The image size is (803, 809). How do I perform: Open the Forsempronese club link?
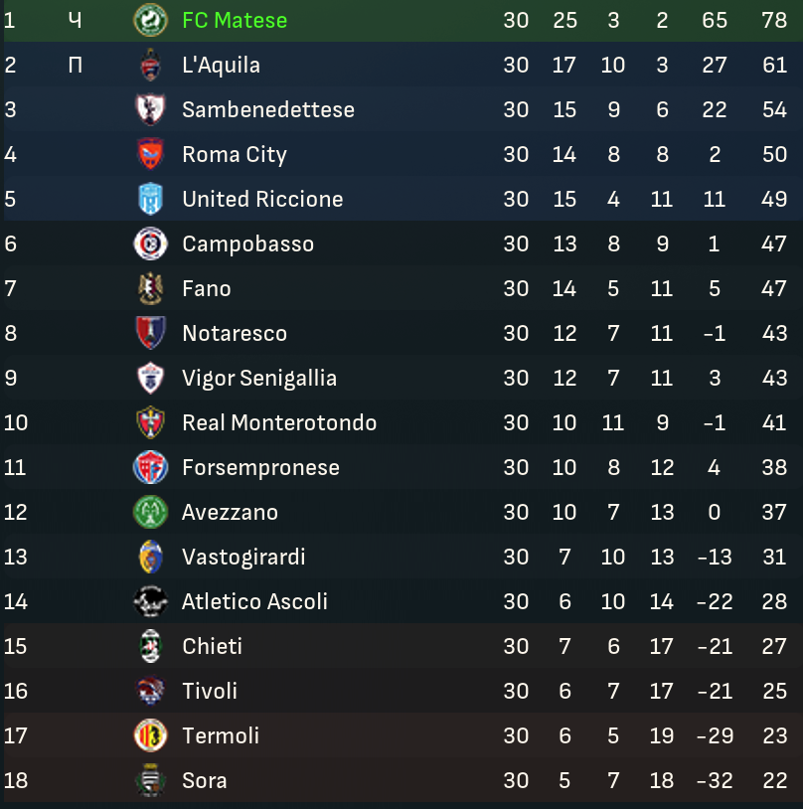tap(260, 467)
